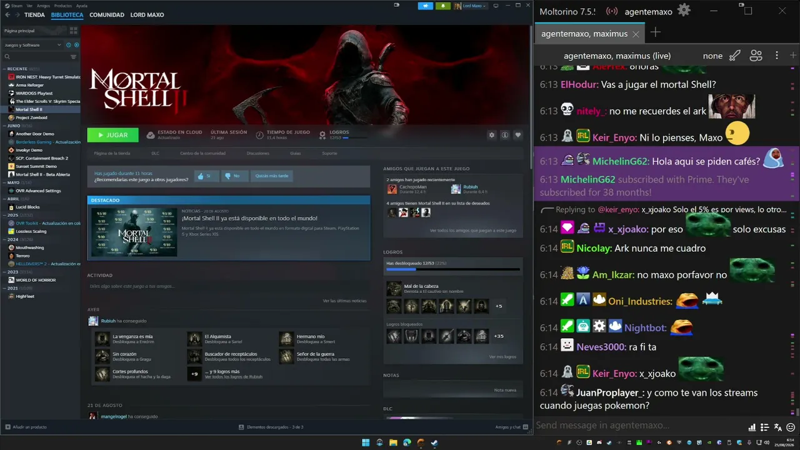The width and height of the screenshot is (800, 450).
Task: Open Centro de la comunidad link
Action: 202,153
